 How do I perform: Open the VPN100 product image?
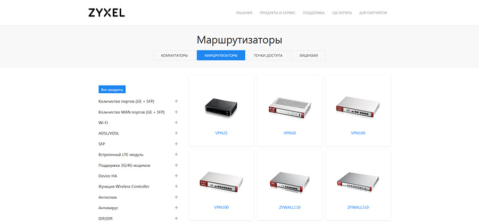pyautogui.click(x=358, y=107)
